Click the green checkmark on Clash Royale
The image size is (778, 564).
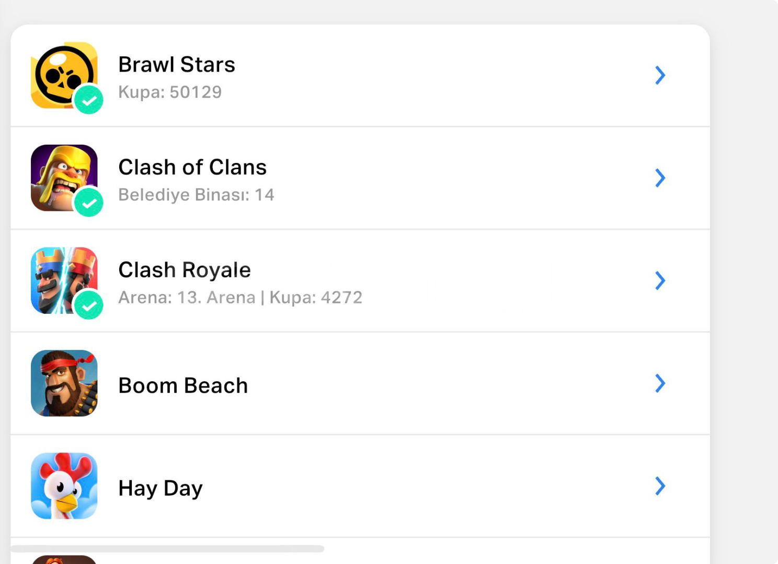click(89, 304)
